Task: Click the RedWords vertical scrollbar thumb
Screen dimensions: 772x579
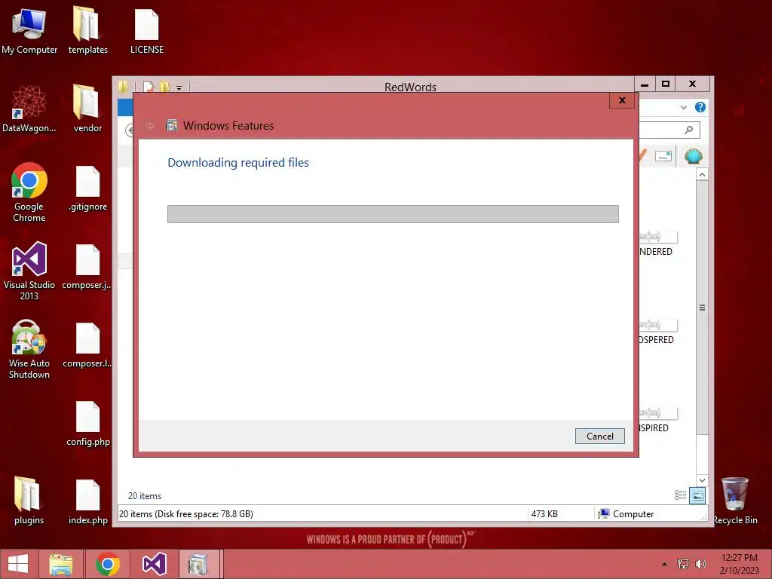Action: (702, 308)
